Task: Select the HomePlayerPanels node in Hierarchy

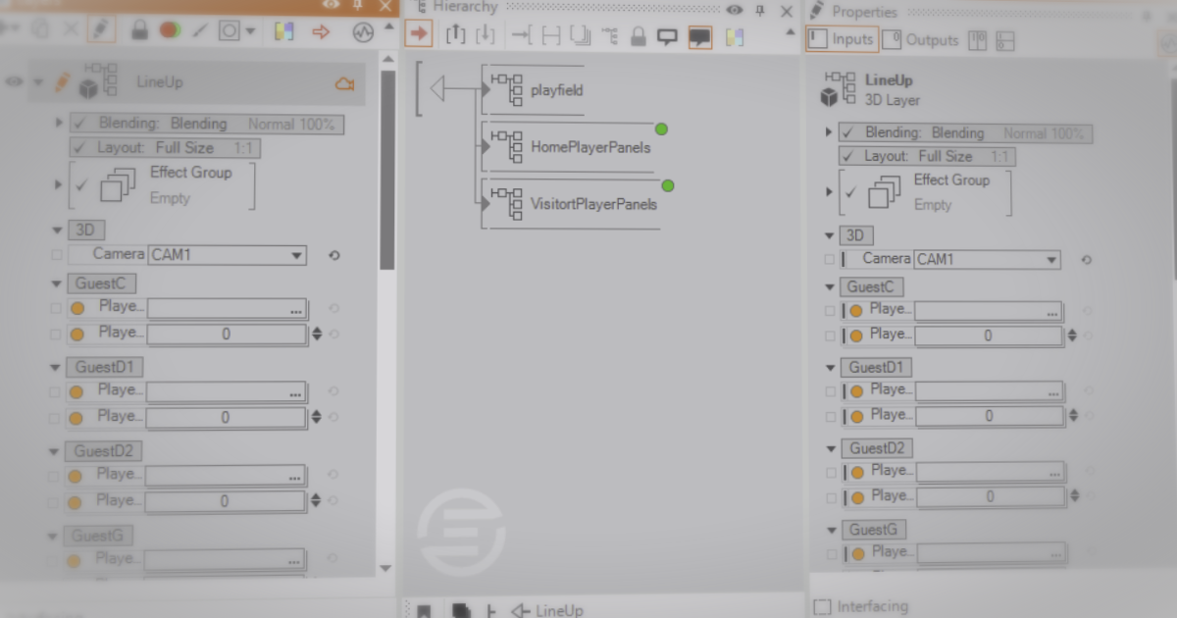Action: [589, 147]
